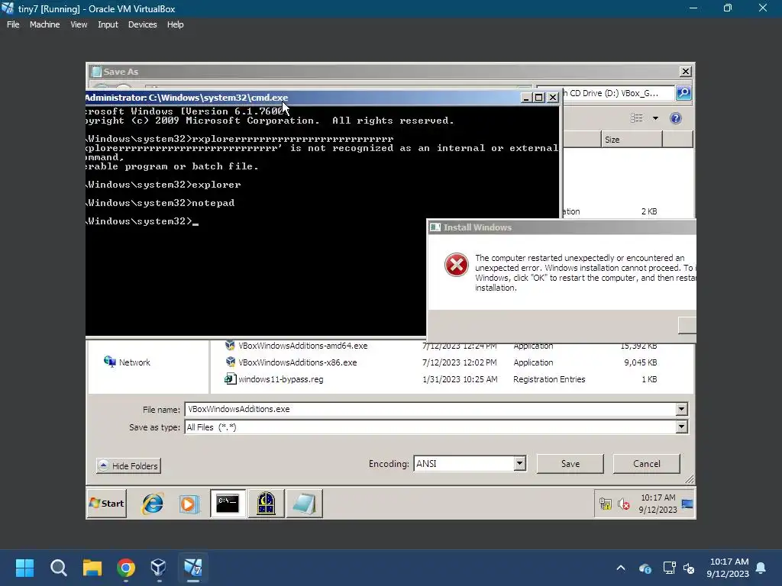Click Hide Folders button
Screen dimensions: 782x586
pos(128,466)
